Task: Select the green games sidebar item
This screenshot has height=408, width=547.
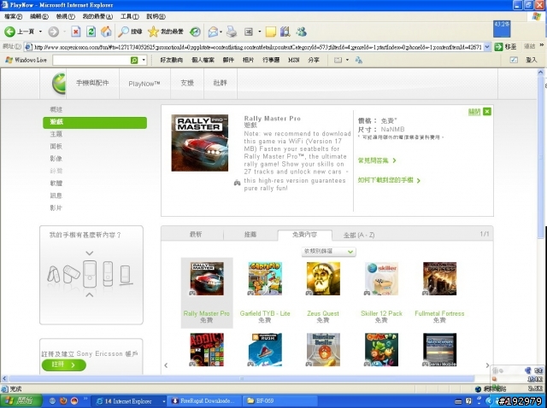Action: [x=95, y=122]
